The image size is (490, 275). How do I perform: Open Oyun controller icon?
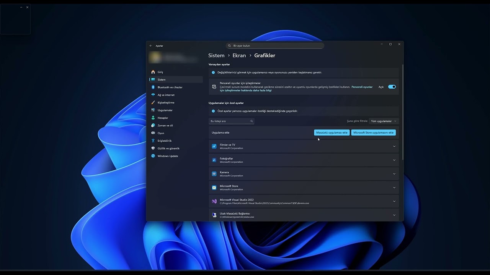[x=153, y=133]
